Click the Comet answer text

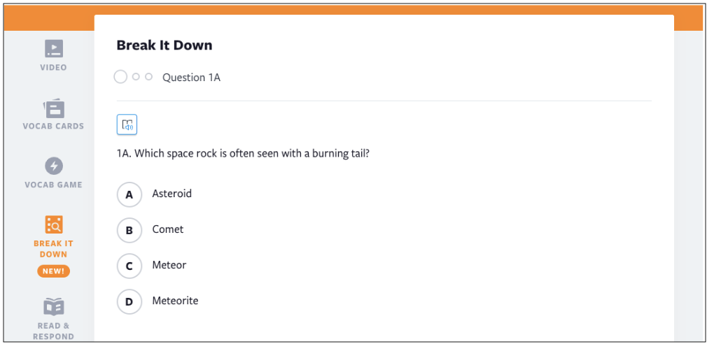tap(168, 229)
